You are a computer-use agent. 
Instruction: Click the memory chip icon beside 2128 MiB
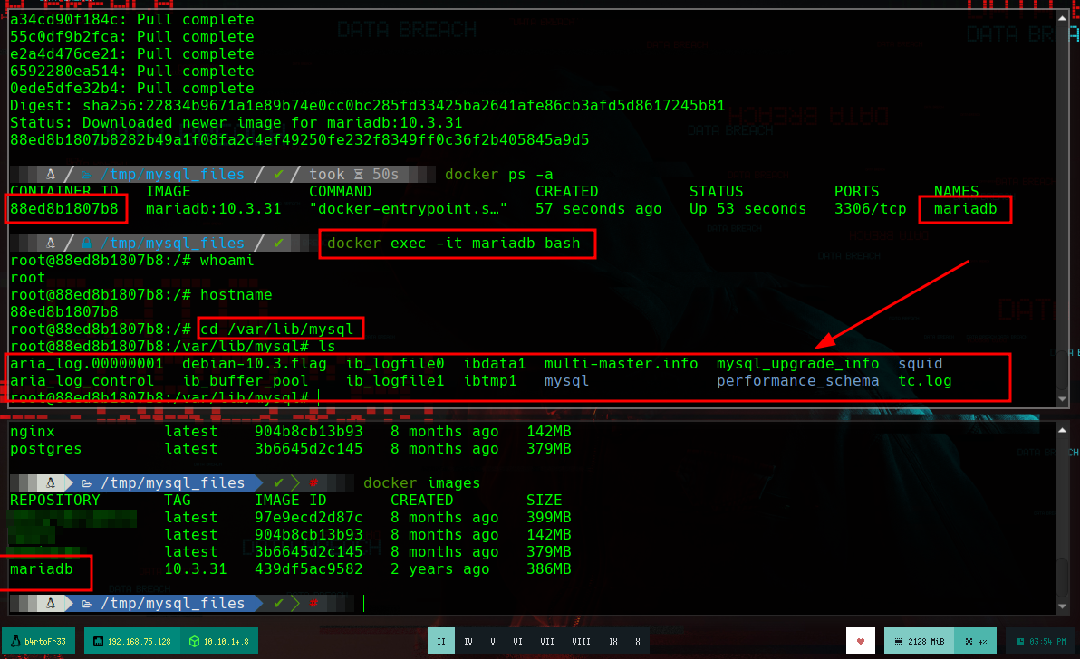point(898,641)
